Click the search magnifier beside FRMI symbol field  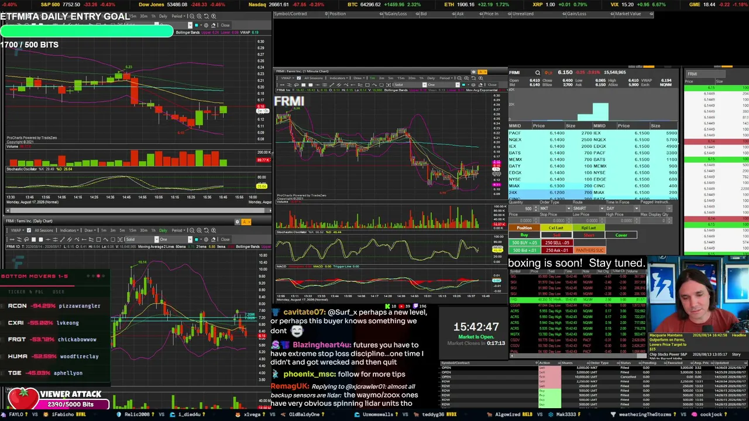[x=538, y=73]
